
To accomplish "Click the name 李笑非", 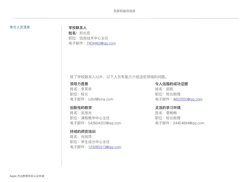I will [87, 89].
